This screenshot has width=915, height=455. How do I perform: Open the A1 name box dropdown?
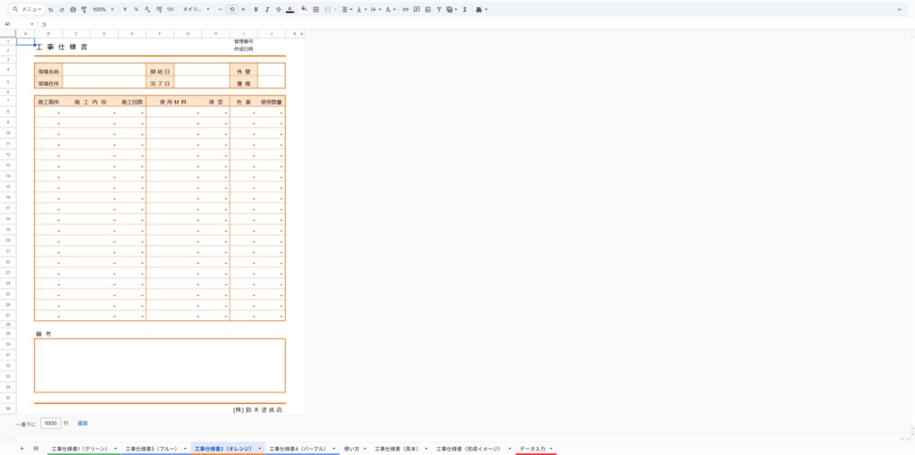32,24
